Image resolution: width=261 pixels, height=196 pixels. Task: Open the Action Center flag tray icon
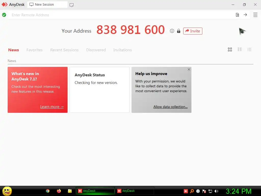[x=204, y=191]
